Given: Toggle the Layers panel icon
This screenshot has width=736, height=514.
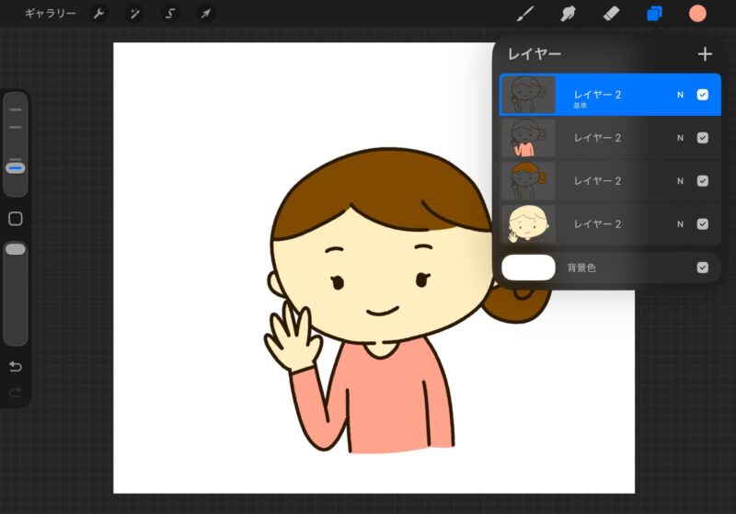Looking at the screenshot, I should (x=654, y=14).
